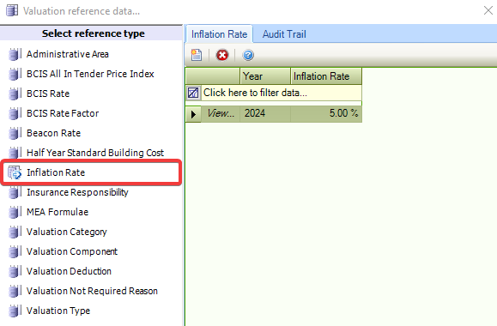Click the filter icon beside filter row
The image size is (497, 326).
193,93
